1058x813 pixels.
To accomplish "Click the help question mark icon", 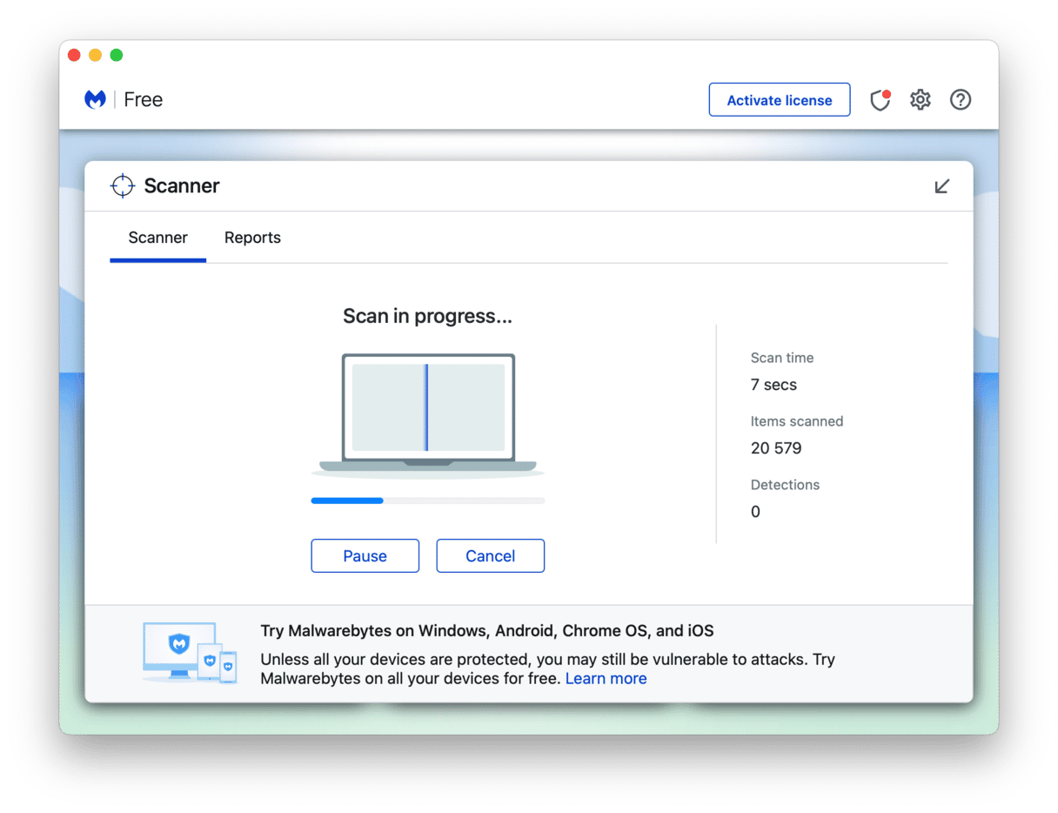I will point(960,100).
